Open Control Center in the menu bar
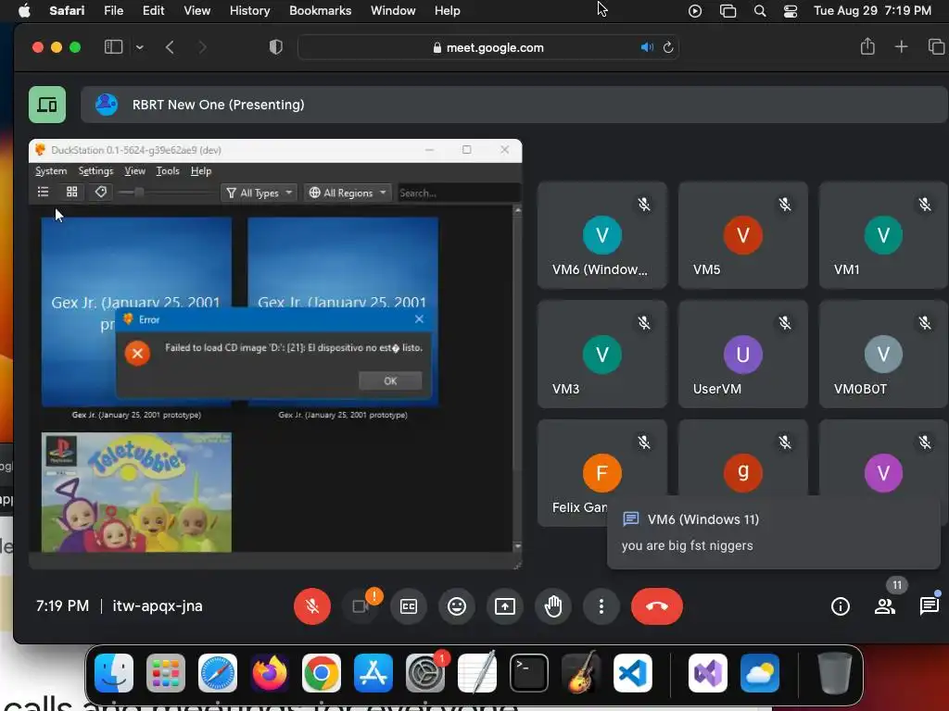 pyautogui.click(x=790, y=11)
